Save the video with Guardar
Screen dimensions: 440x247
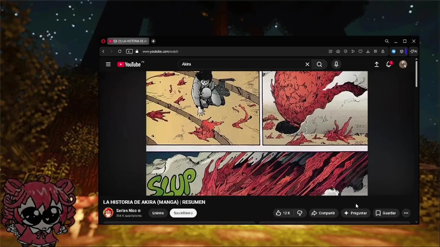click(386, 213)
